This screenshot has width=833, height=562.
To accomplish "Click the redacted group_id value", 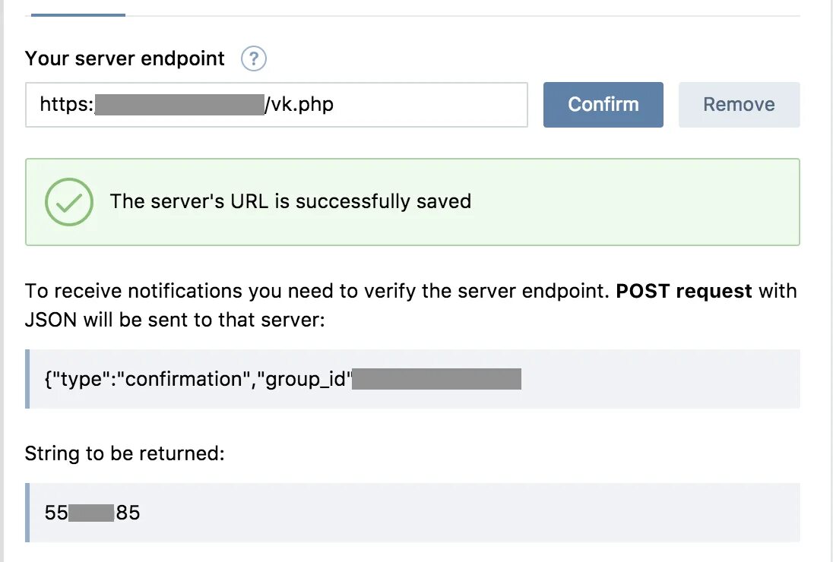I will (x=437, y=379).
